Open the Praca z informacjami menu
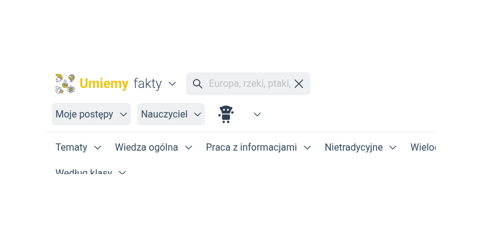 tap(251, 148)
